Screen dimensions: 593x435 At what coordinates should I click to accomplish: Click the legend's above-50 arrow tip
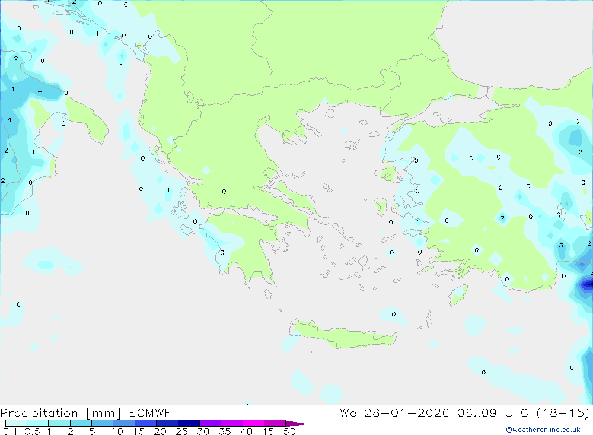point(296,424)
